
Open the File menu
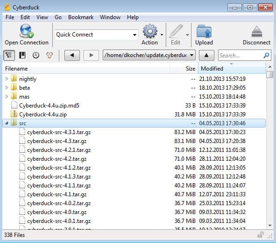point(10,17)
